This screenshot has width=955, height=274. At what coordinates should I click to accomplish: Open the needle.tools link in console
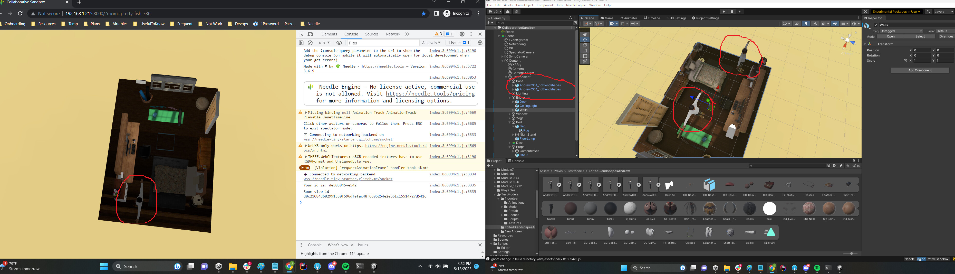click(383, 66)
